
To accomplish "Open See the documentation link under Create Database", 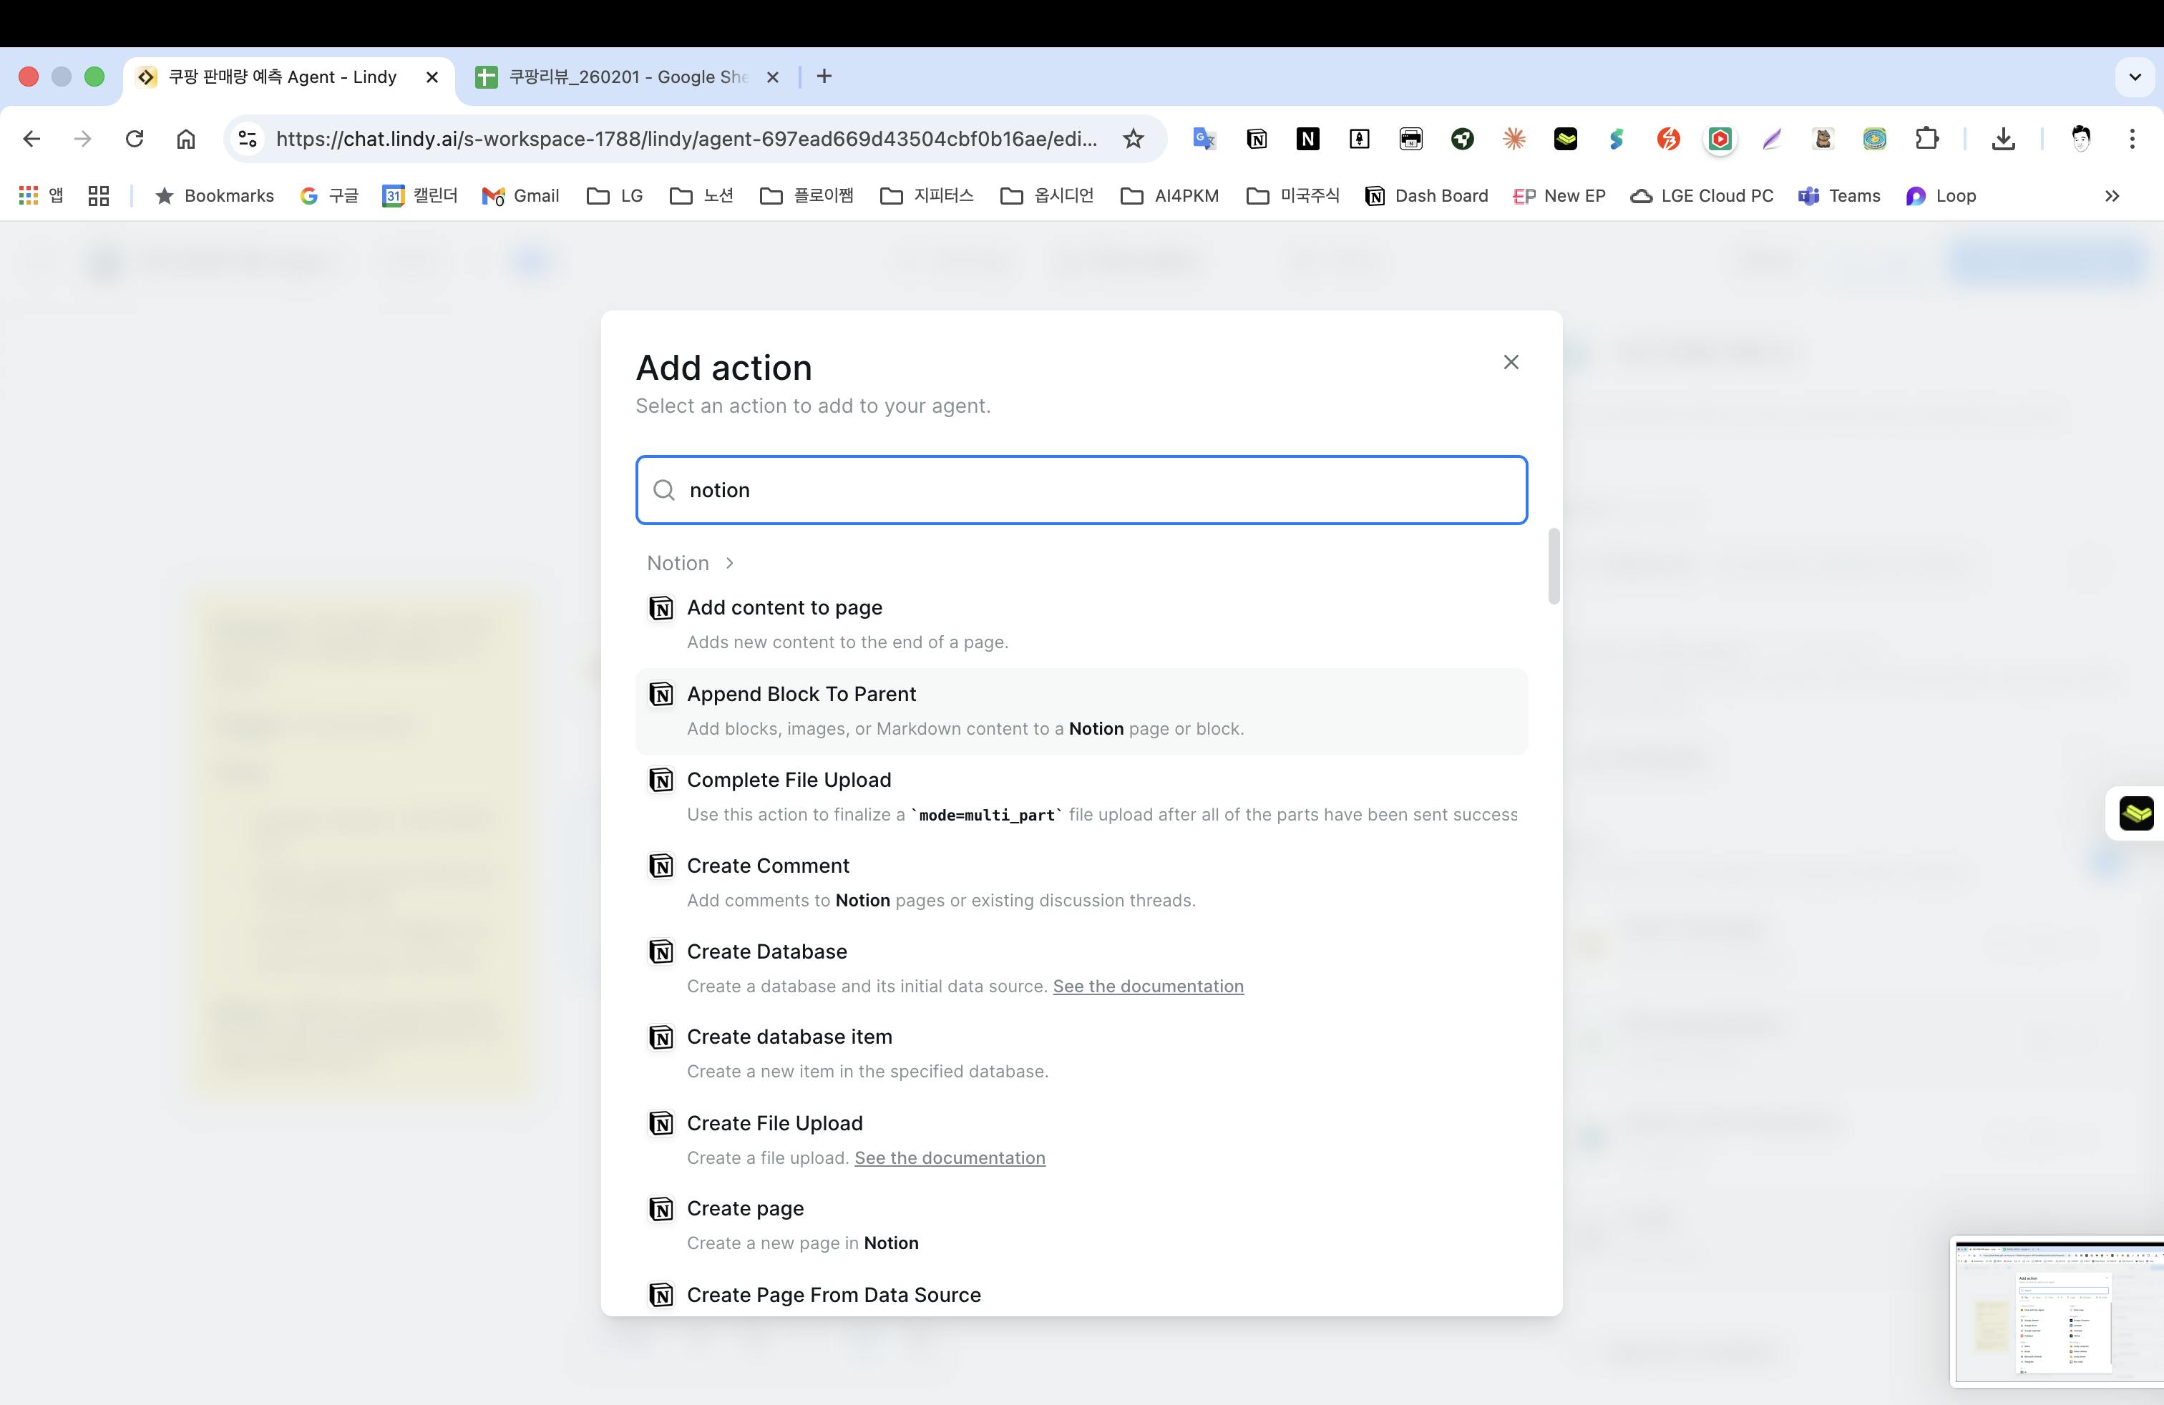I will tap(1147, 987).
